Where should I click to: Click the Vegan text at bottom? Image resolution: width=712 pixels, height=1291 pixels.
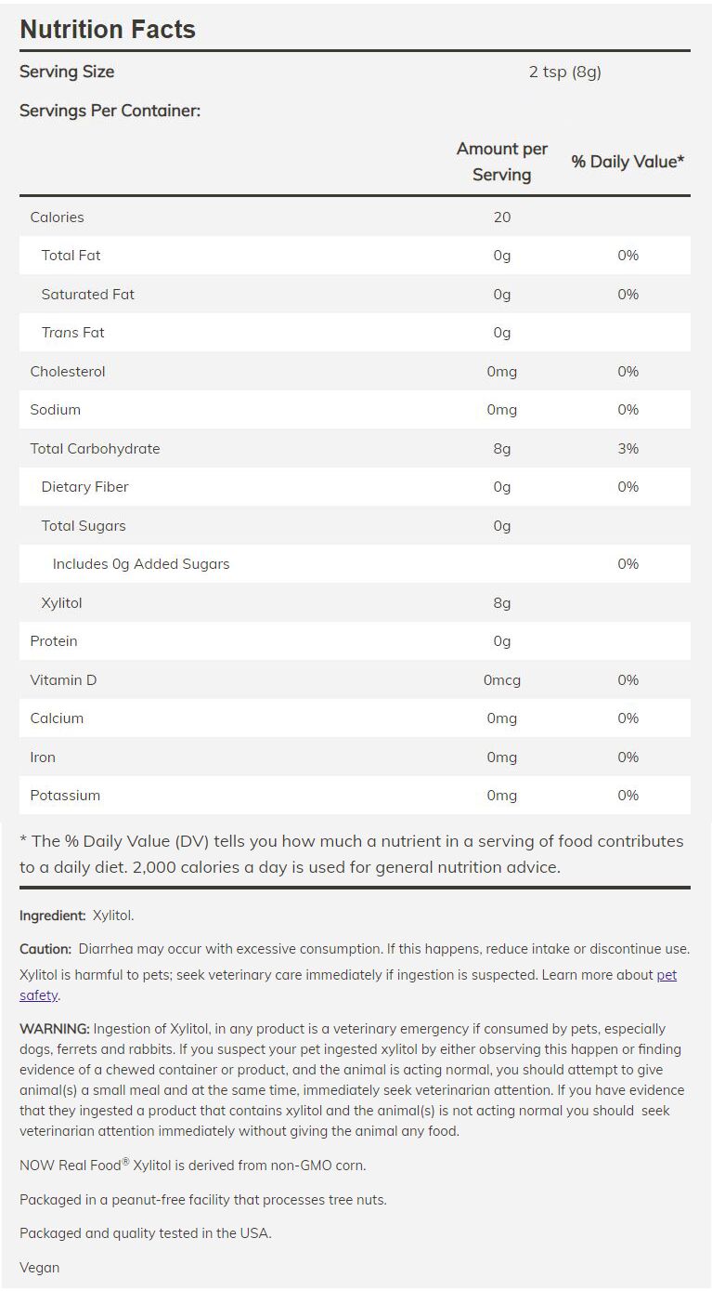pyautogui.click(x=39, y=1267)
